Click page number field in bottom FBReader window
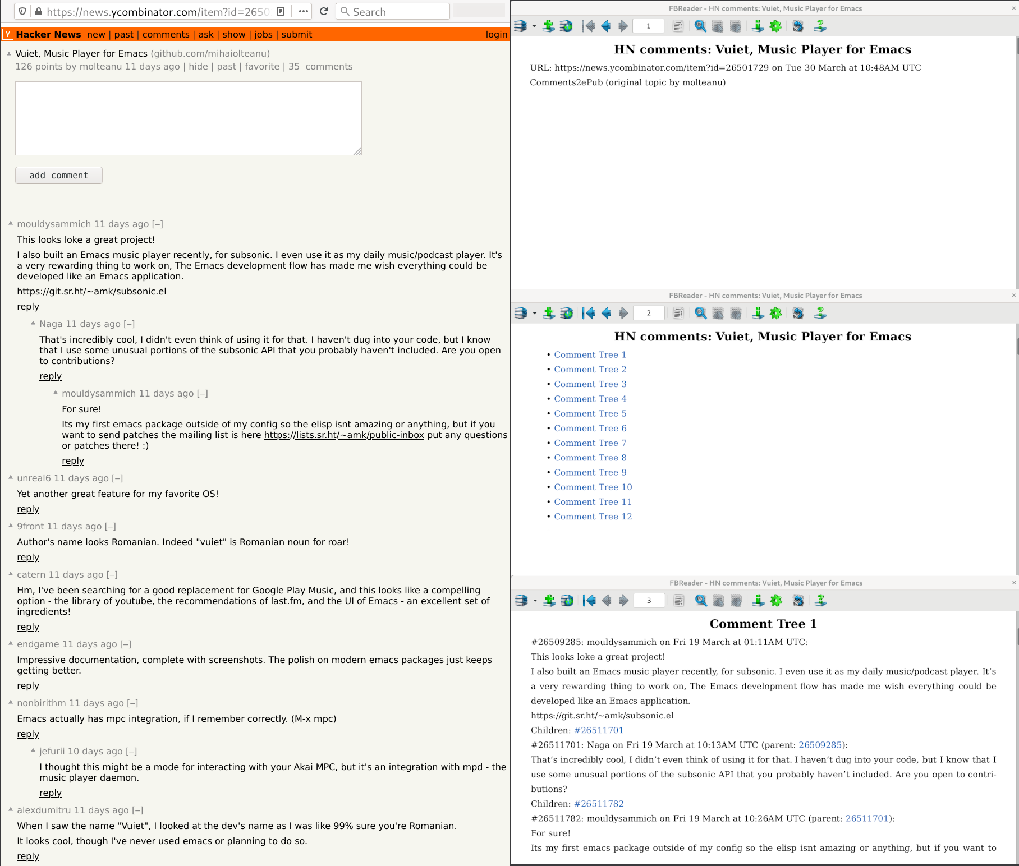This screenshot has height=866, width=1019. 649,601
